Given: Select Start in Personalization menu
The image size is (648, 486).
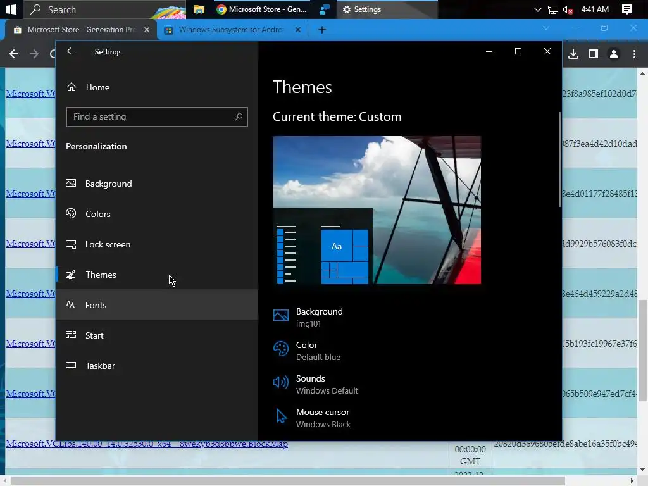Looking at the screenshot, I should [157, 335].
